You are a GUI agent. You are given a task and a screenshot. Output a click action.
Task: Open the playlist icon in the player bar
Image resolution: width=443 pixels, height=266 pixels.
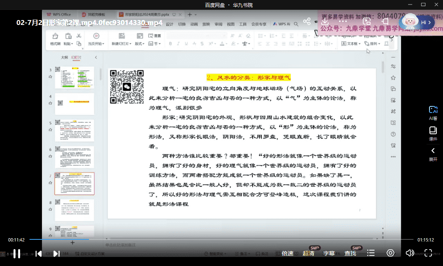pyautogui.click(x=371, y=253)
